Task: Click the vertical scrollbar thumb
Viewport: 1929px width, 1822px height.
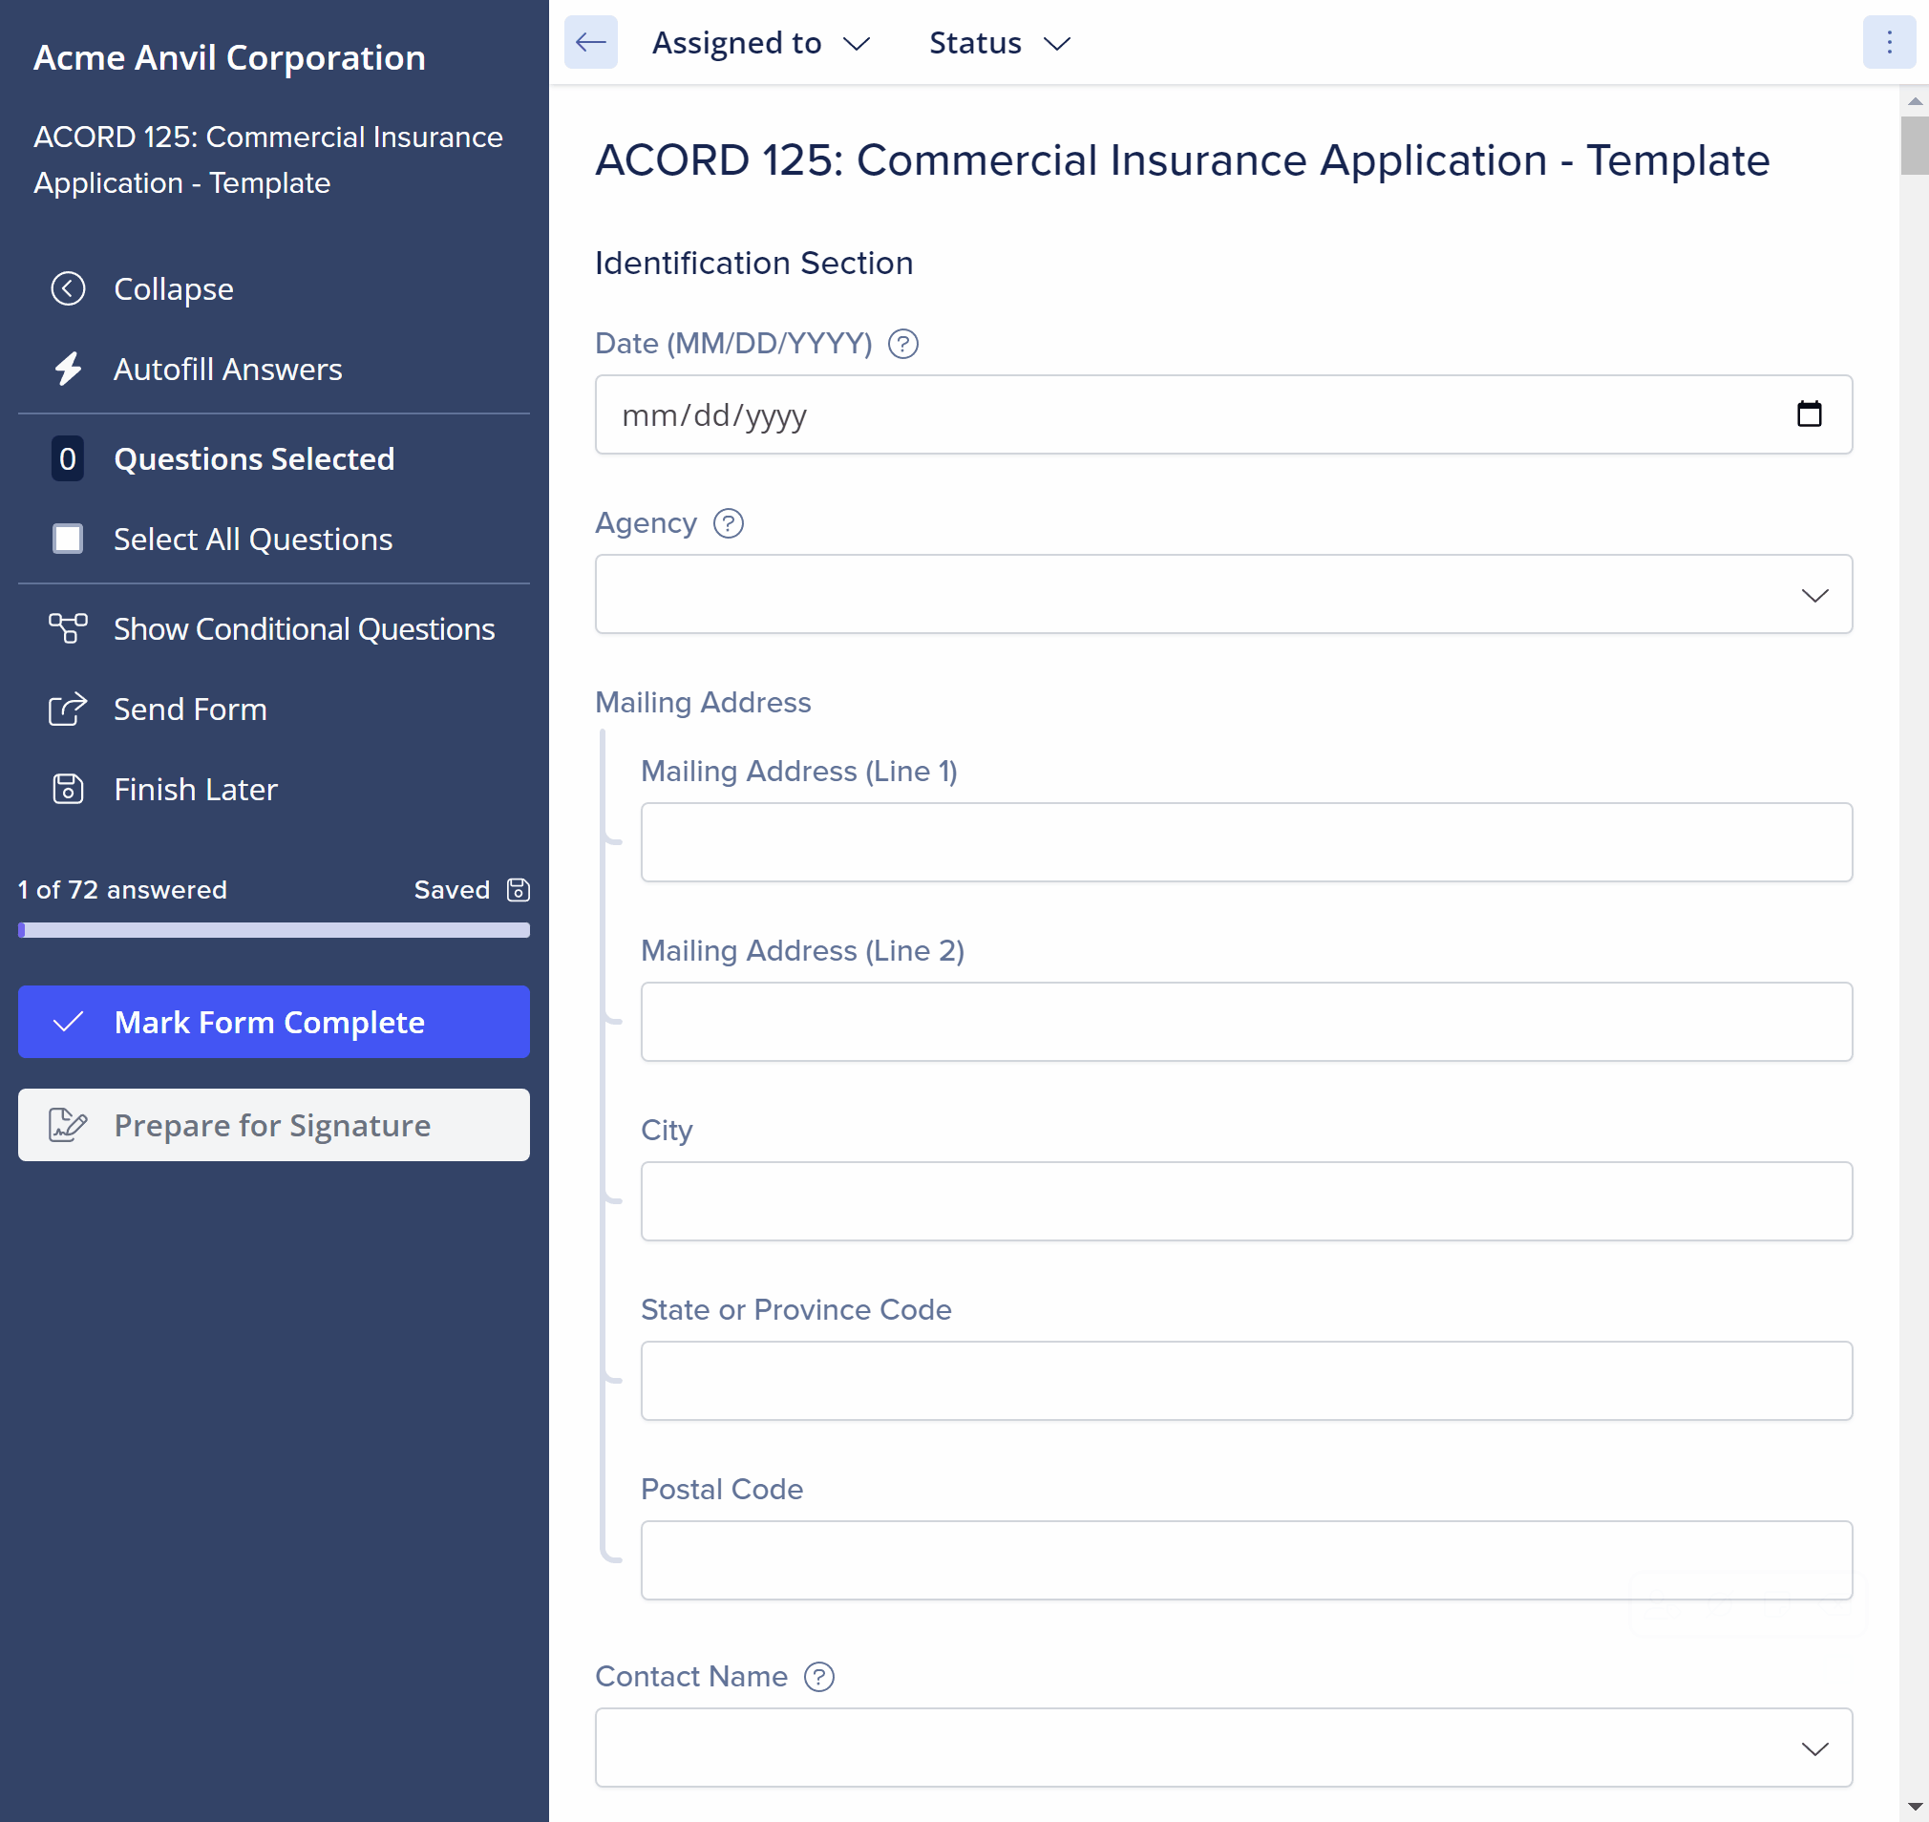Action: coord(1914,146)
